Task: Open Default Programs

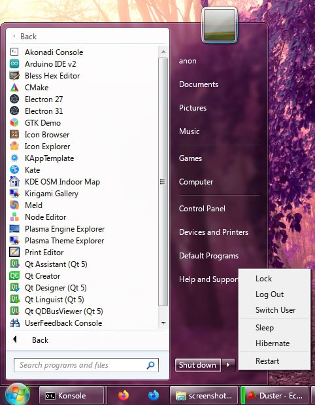Action: pos(208,256)
